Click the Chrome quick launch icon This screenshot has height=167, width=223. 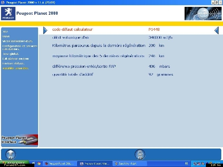39,164
